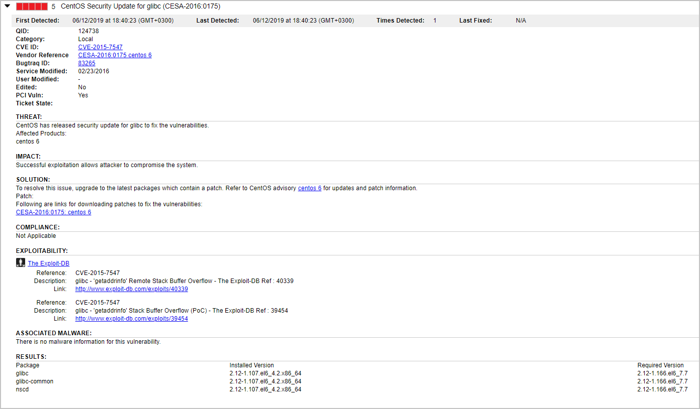Screen dimensions: 700x409
Task: Click the red severity level 5 indicator
Action: click(x=32, y=7)
